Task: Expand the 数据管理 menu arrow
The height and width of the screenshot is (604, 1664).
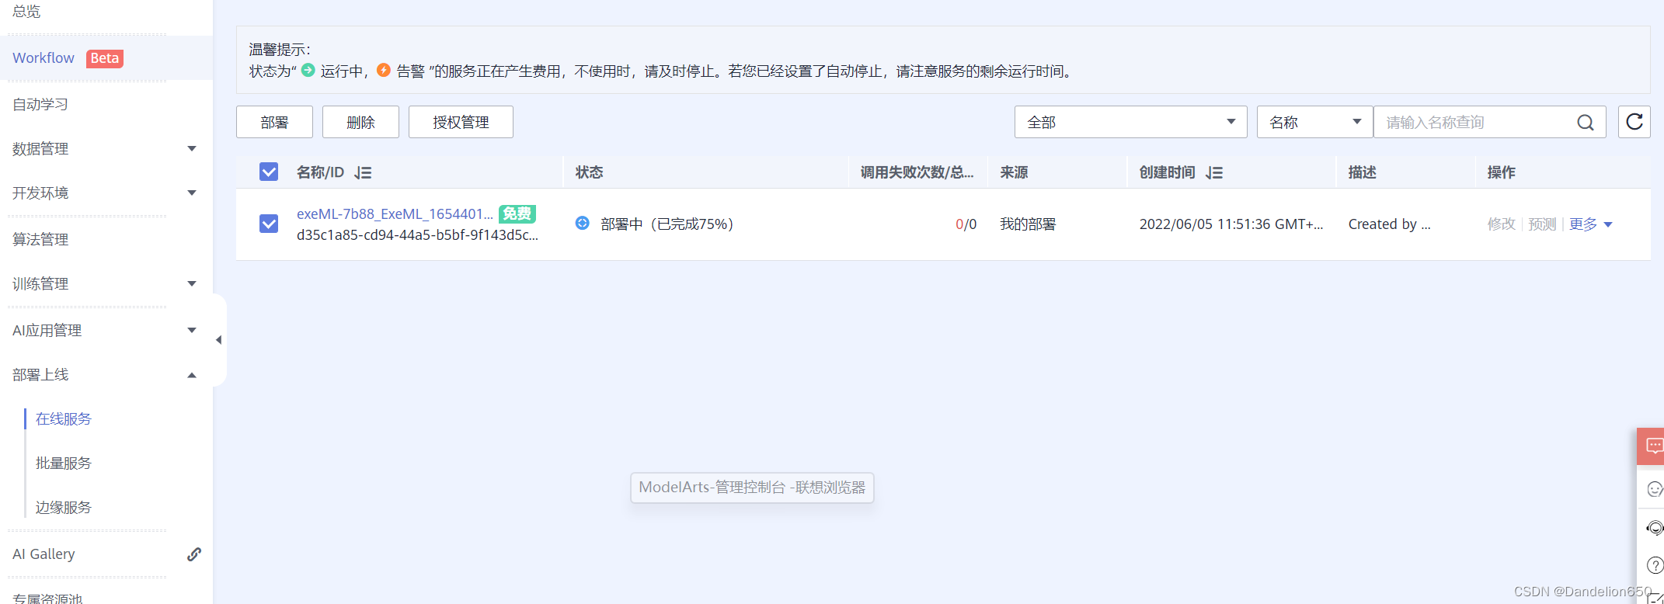Action: 192,148
